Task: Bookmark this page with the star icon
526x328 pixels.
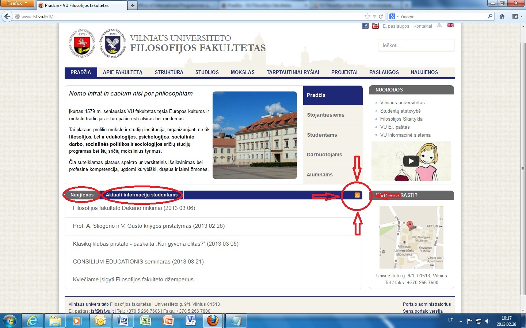Action: click(367, 16)
